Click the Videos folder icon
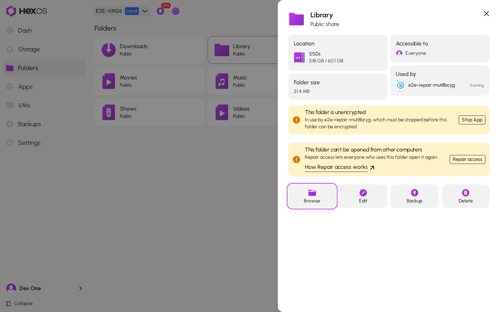The width and height of the screenshot is (500, 312). pyautogui.click(x=222, y=112)
